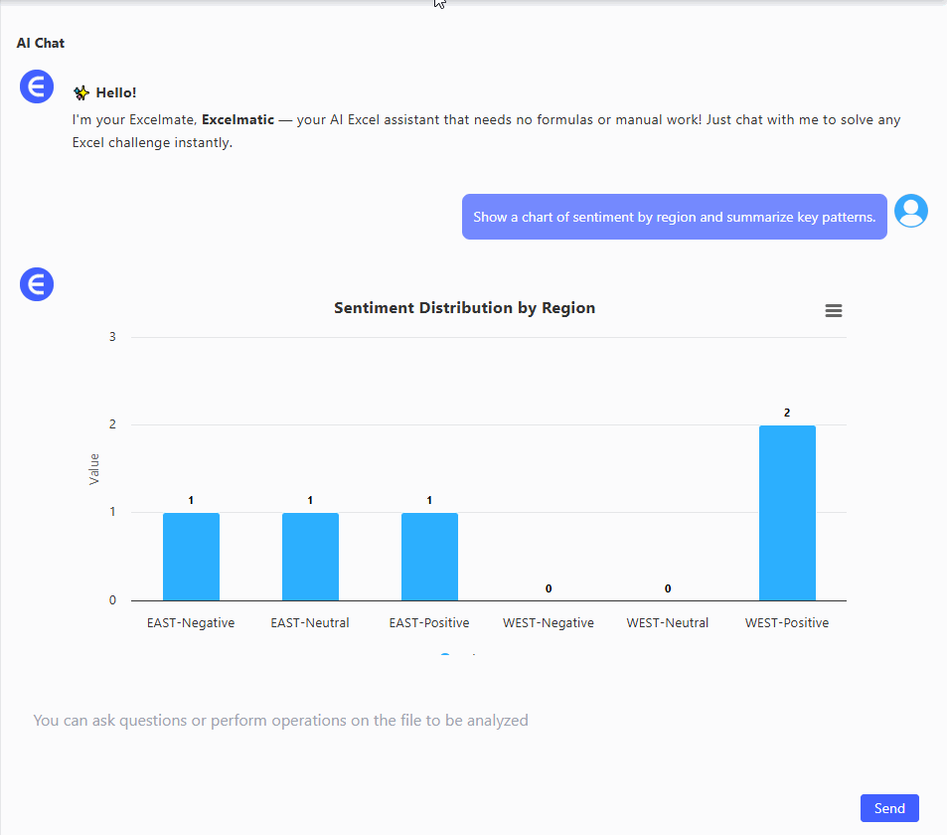Click the bold Excelmatic name in greeting
The width and height of the screenshot is (947, 835).
[237, 120]
